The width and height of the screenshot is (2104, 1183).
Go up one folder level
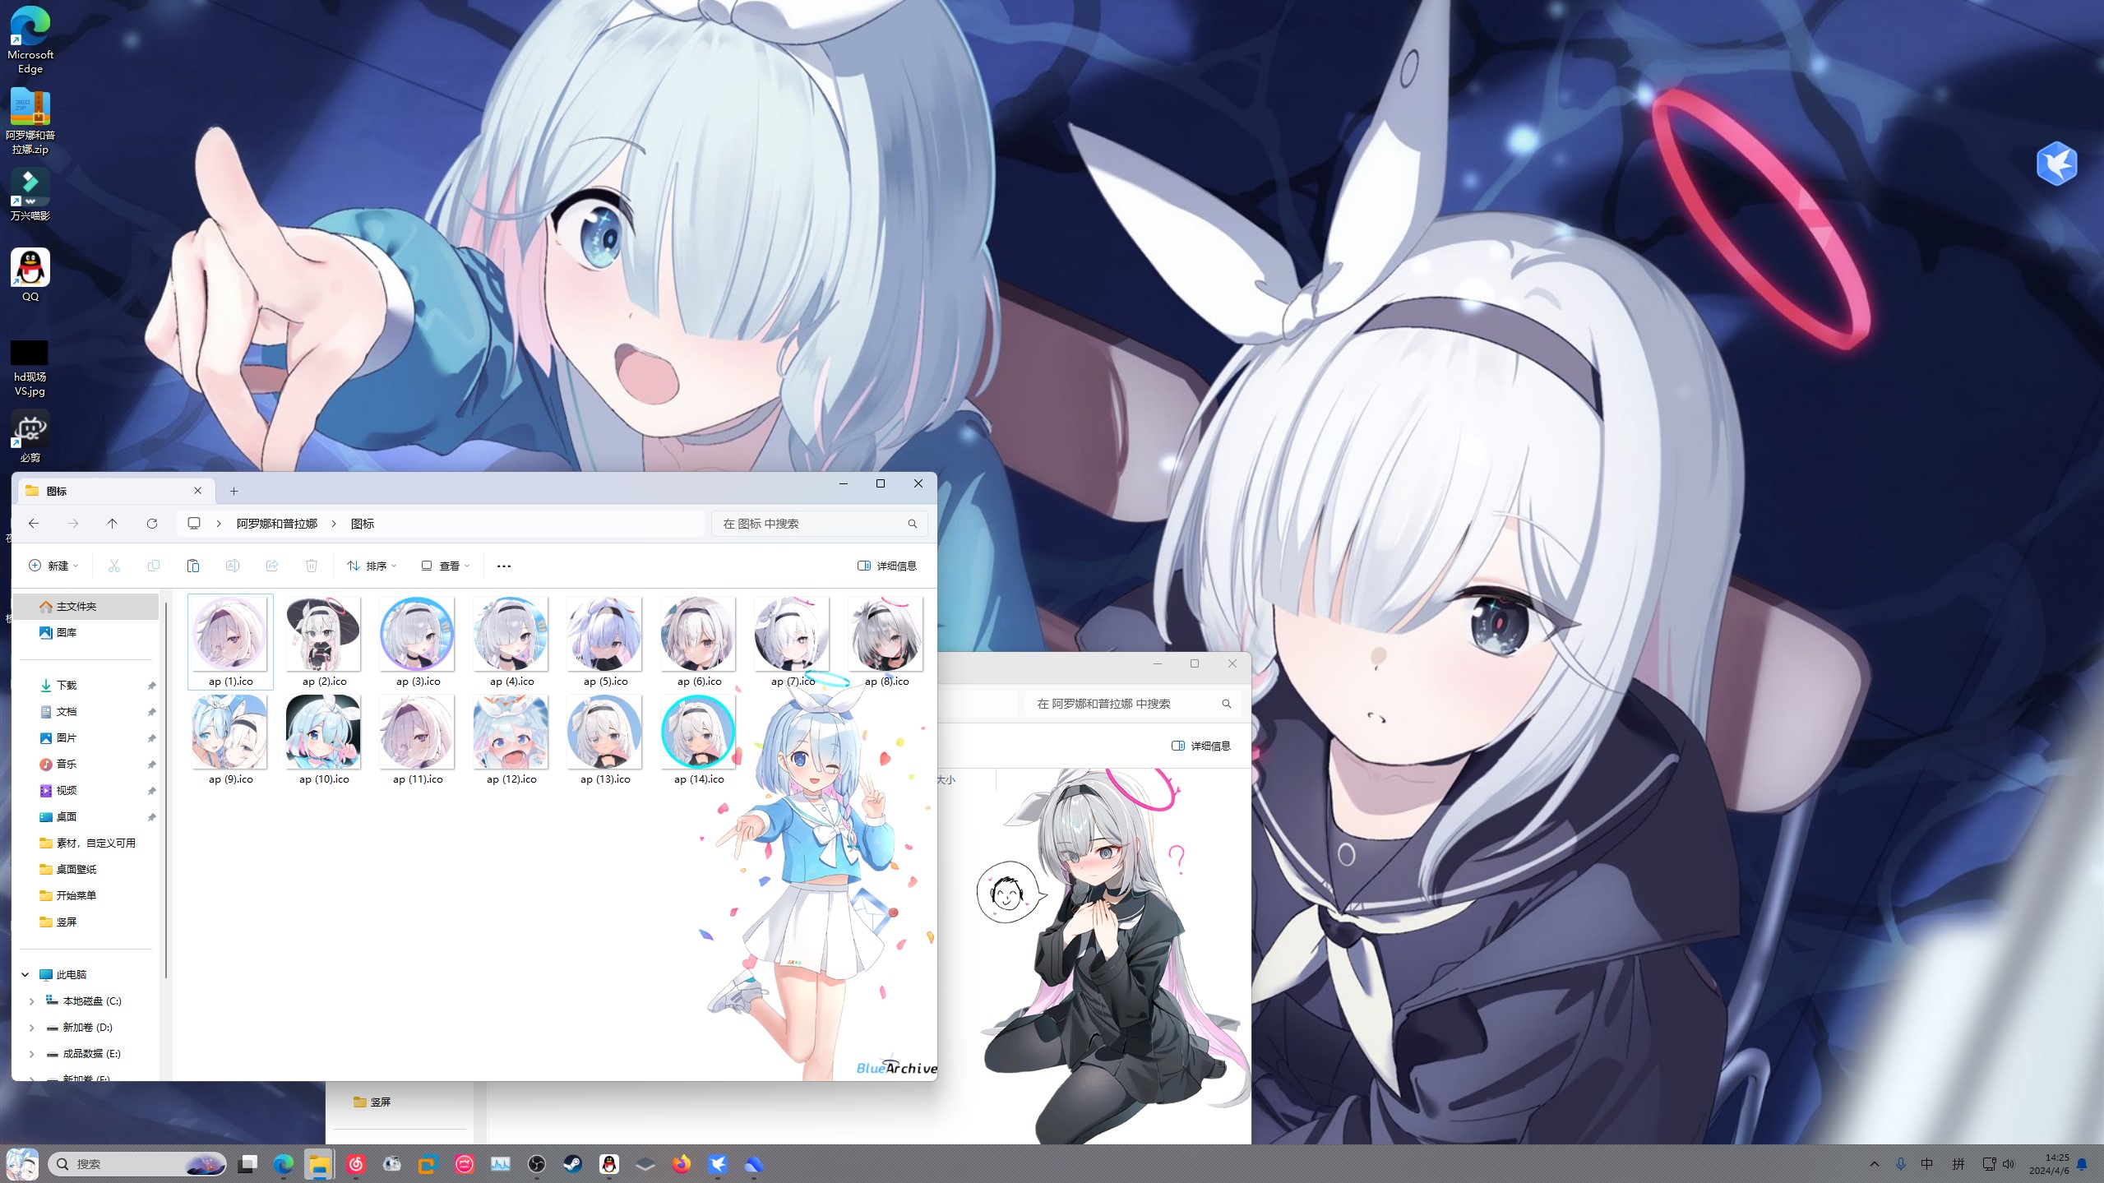[113, 524]
